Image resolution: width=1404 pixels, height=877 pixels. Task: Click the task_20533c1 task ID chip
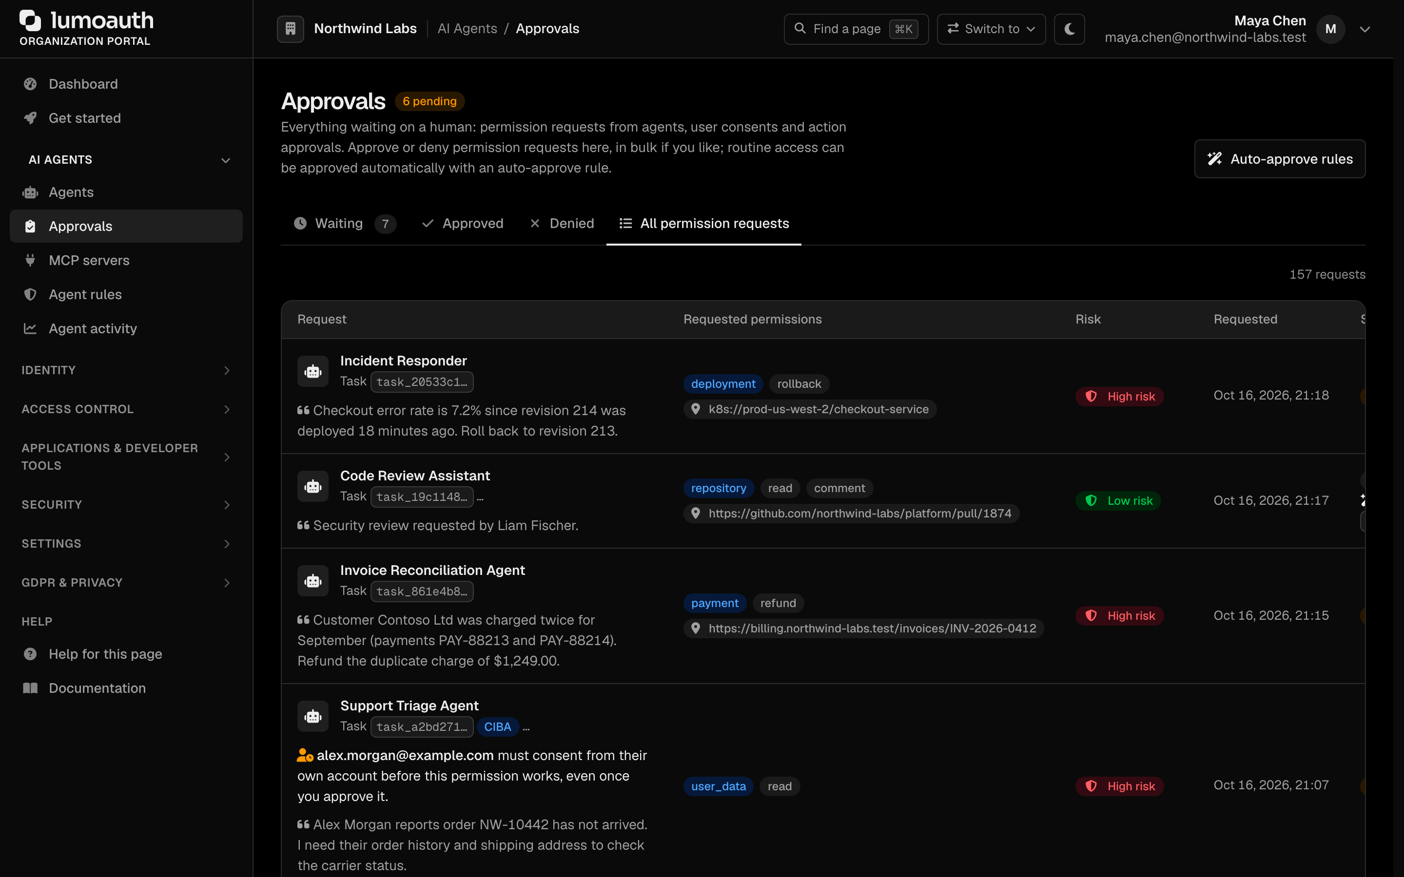point(422,381)
